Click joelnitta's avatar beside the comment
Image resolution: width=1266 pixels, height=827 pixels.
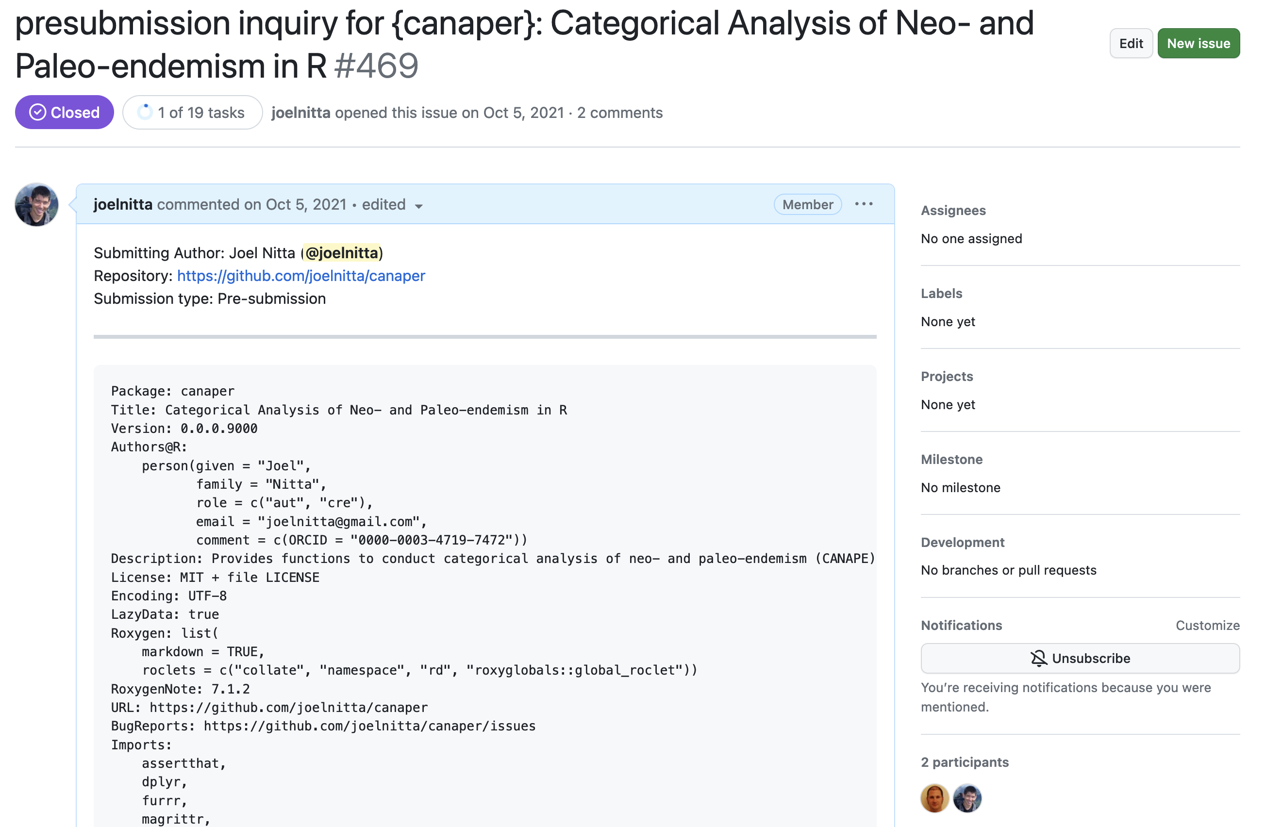pyautogui.click(x=37, y=205)
